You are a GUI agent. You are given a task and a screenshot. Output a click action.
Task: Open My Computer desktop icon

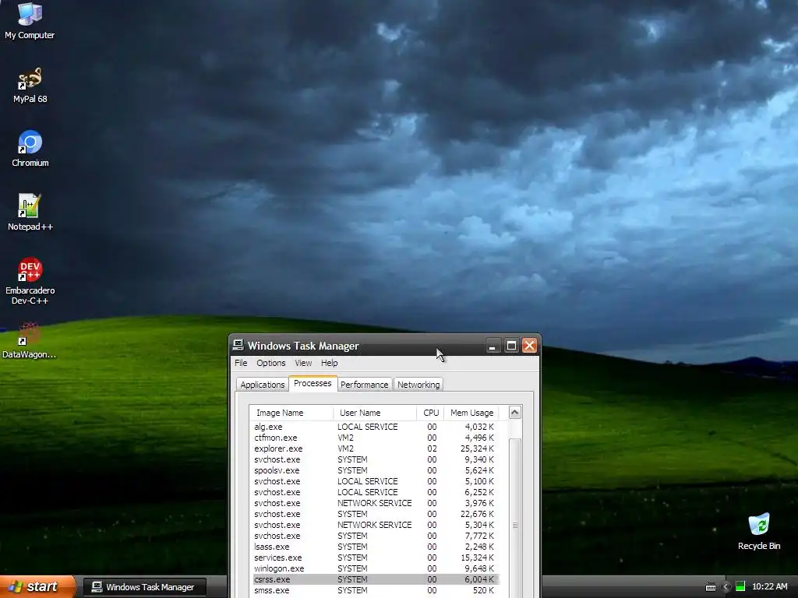[x=30, y=20]
